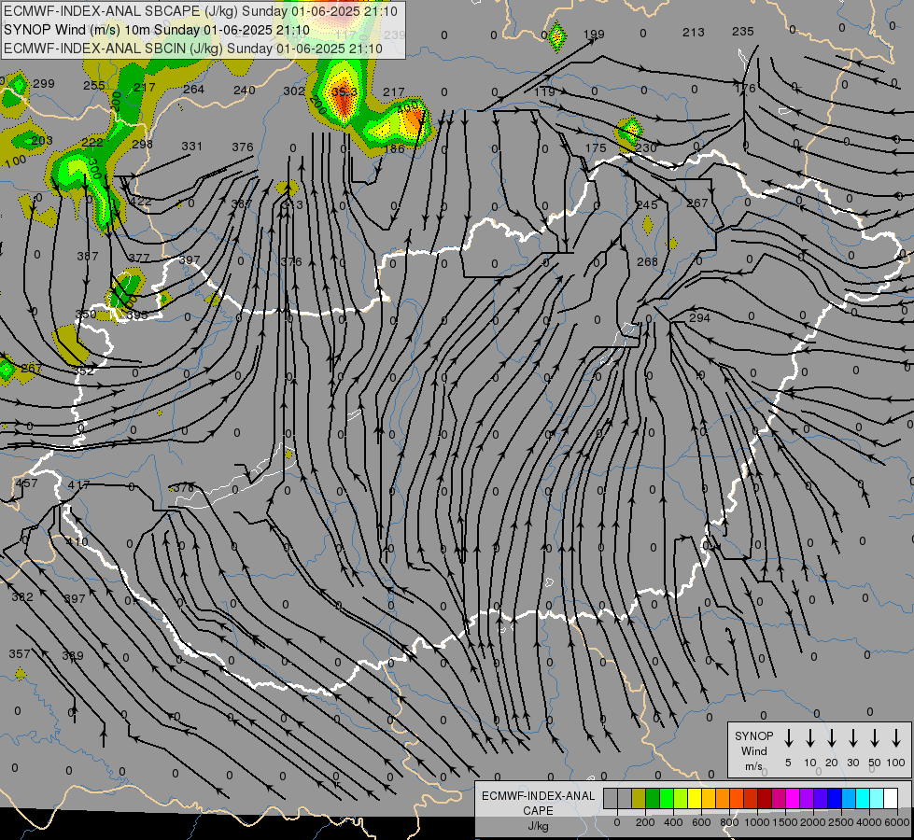Click the map value 422

pyautogui.click(x=140, y=202)
